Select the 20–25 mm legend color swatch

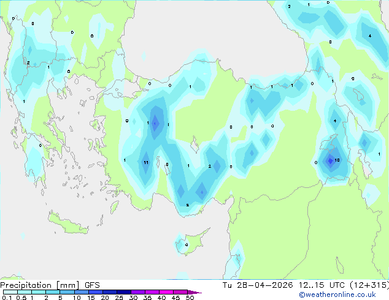click(110, 292)
